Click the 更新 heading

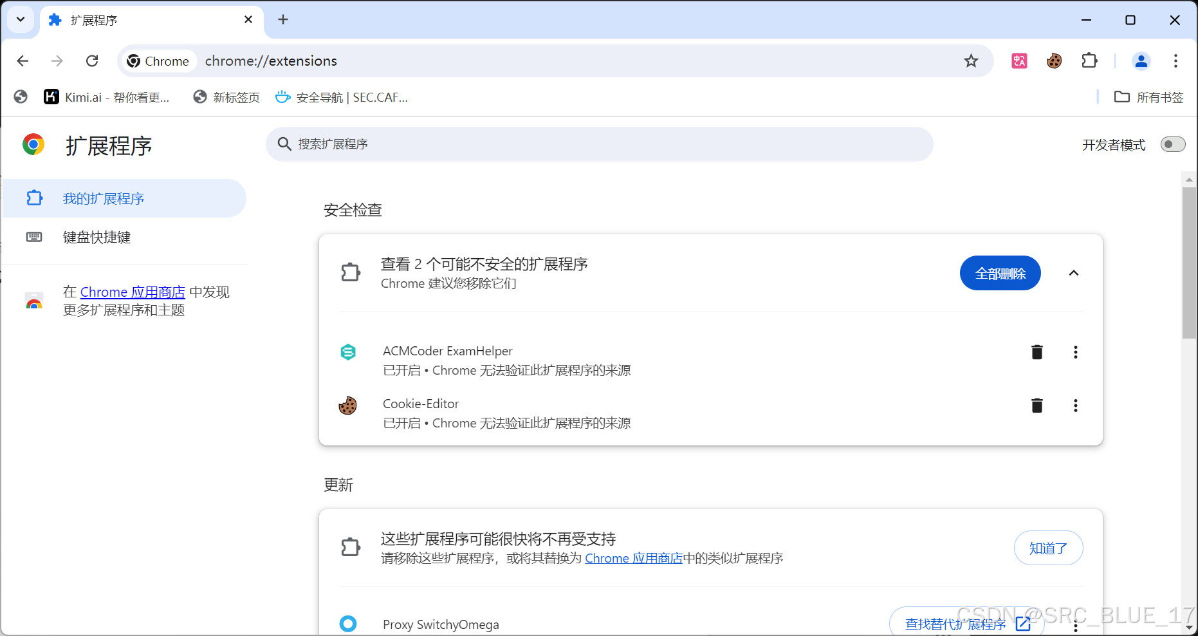(x=338, y=485)
